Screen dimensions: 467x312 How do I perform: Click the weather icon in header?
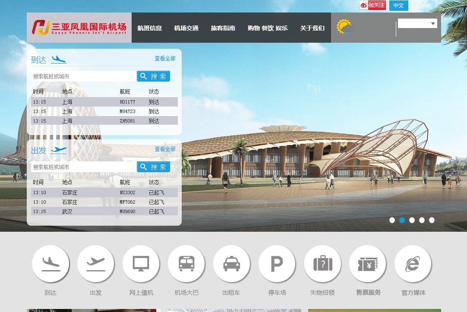coord(344,28)
